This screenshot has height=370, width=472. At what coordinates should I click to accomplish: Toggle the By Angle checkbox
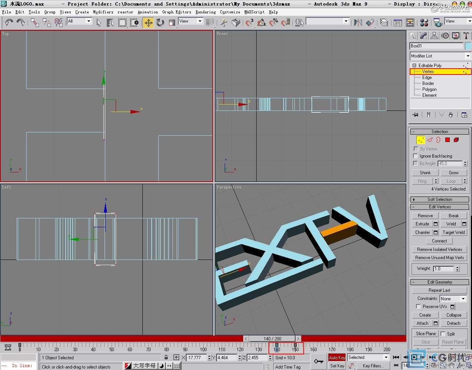pos(416,163)
